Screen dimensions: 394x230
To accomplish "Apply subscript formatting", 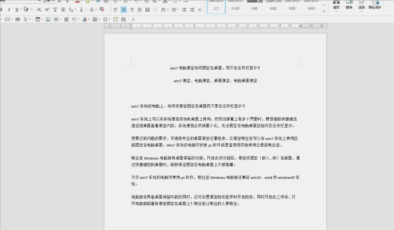I will (x=39, y=10).
